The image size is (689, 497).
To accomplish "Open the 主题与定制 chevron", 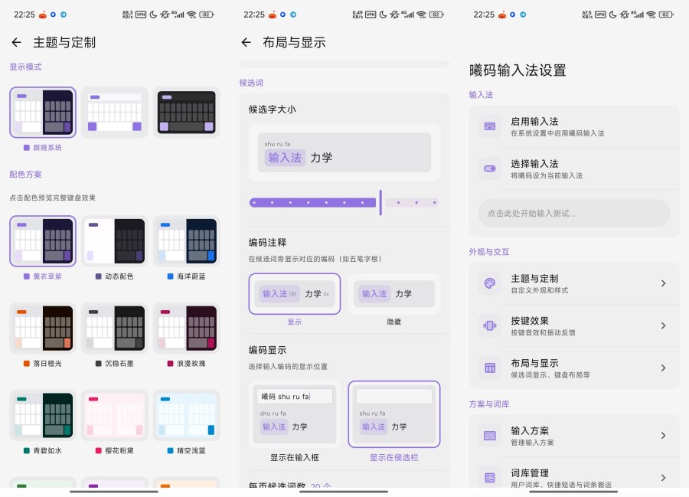I will click(x=664, y=283).
